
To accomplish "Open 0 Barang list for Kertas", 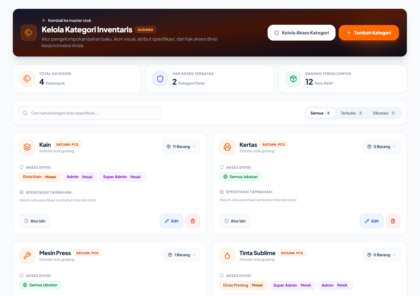I will pos(381,147).
